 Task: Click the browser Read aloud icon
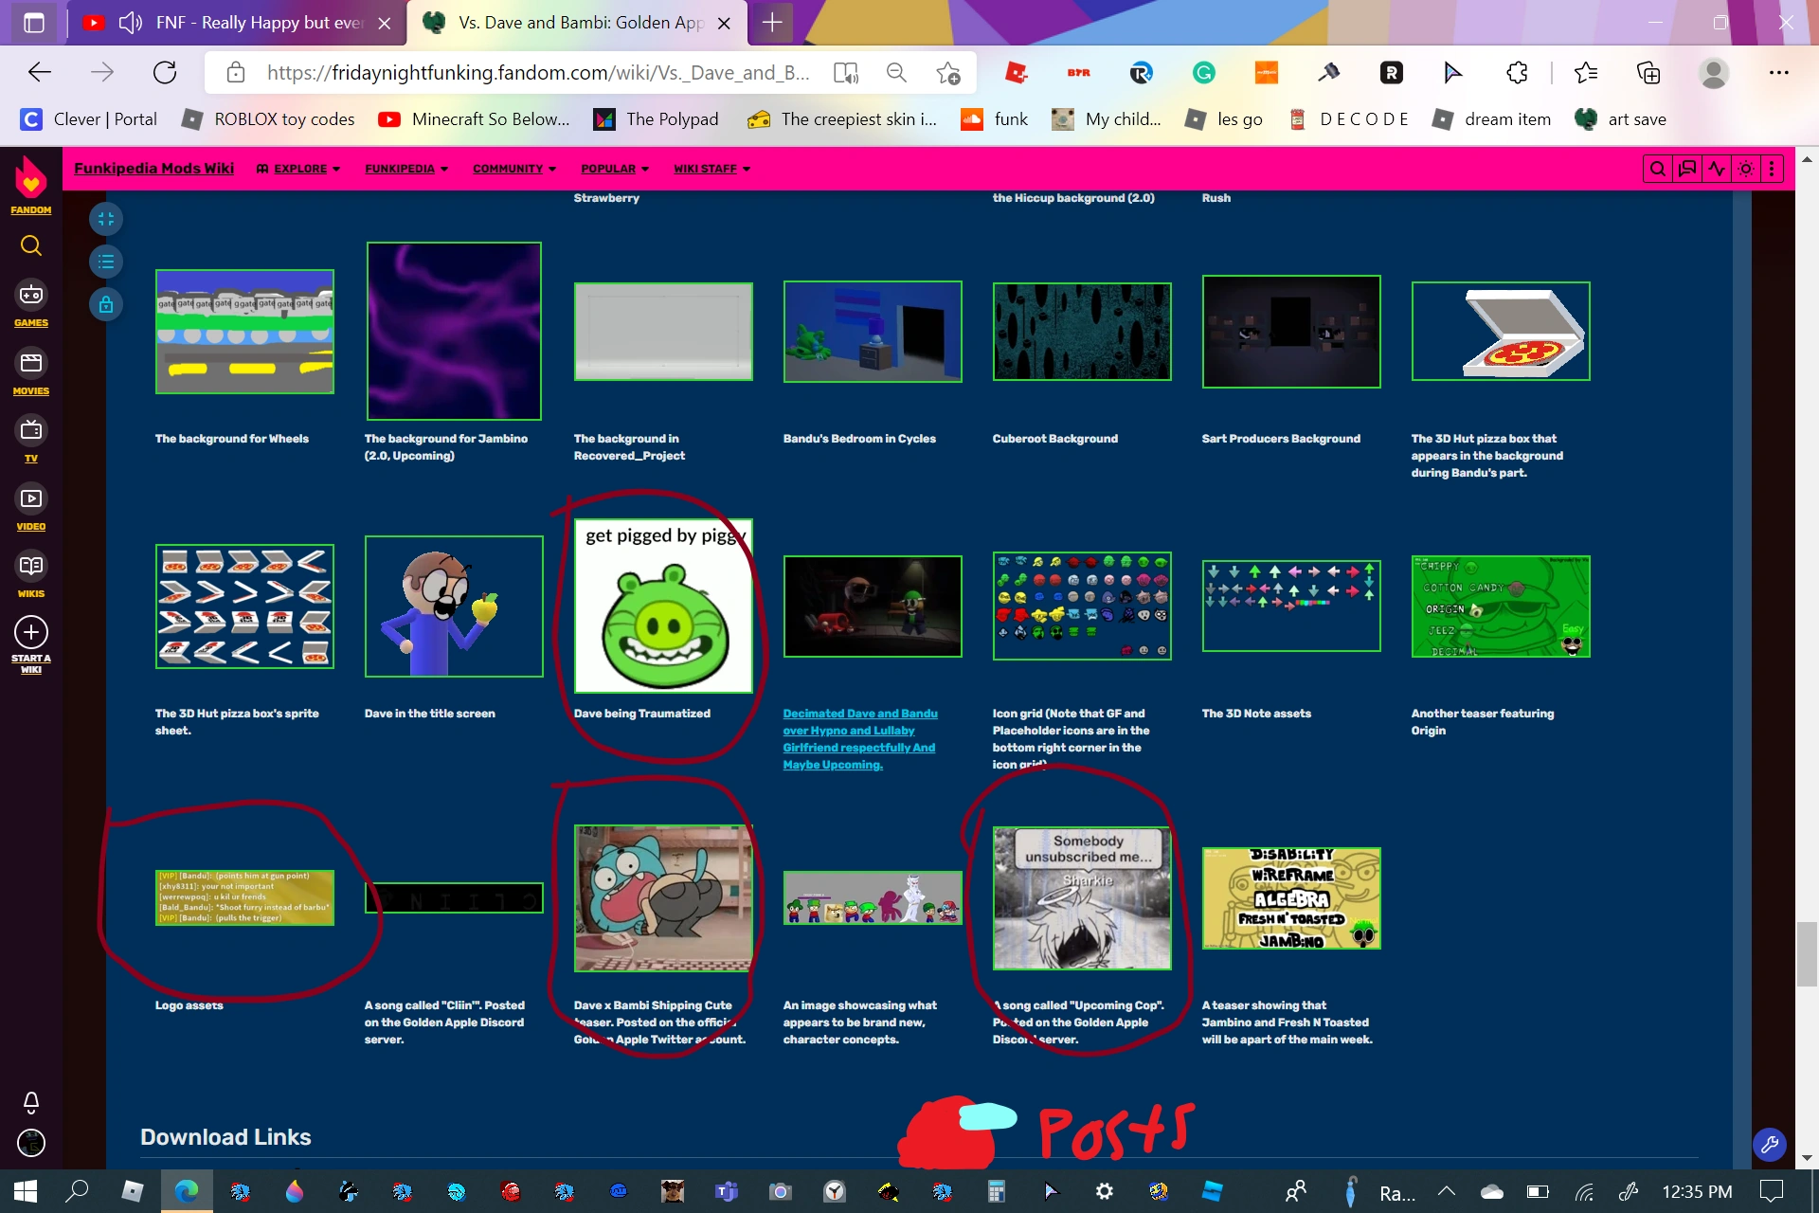point(845,73)
